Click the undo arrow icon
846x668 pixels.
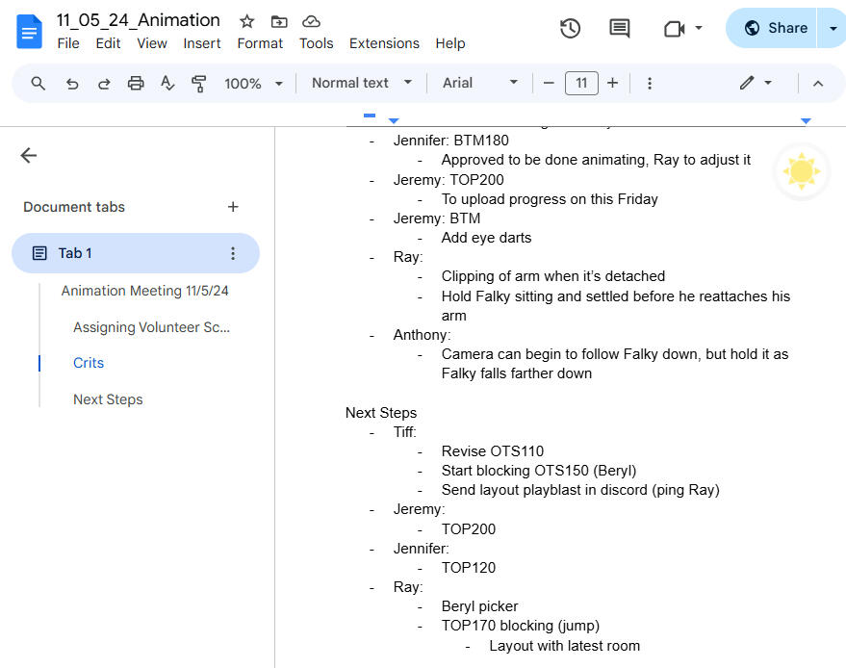coord(72,84)
